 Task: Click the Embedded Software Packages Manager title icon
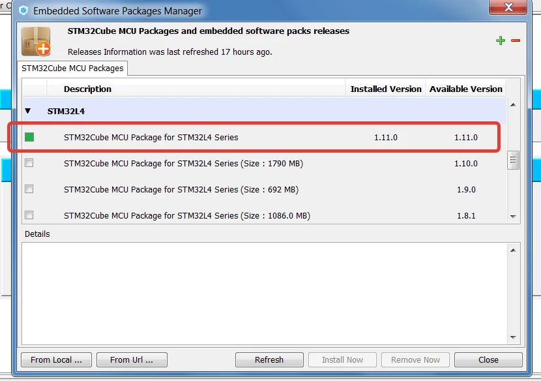pyautogui.click(x=23, y=10)
